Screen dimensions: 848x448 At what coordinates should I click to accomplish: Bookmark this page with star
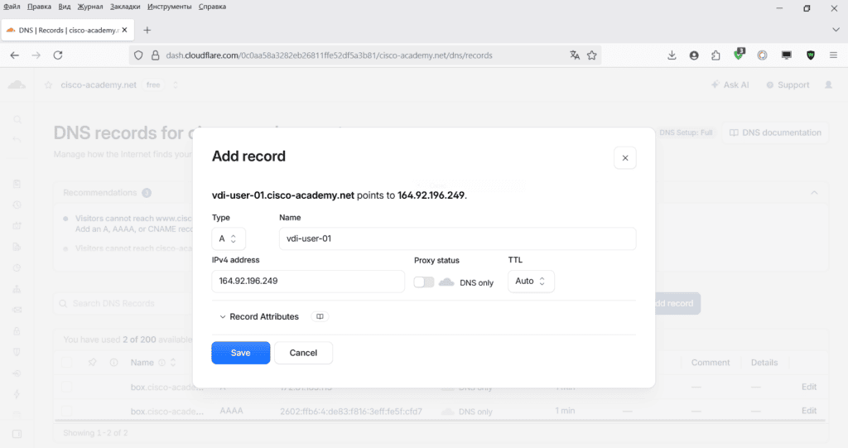(x=591, y=55)
